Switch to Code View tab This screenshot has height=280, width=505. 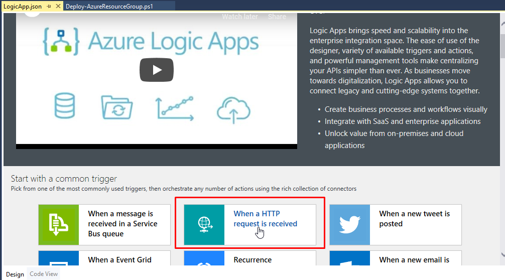click(44, 274)
